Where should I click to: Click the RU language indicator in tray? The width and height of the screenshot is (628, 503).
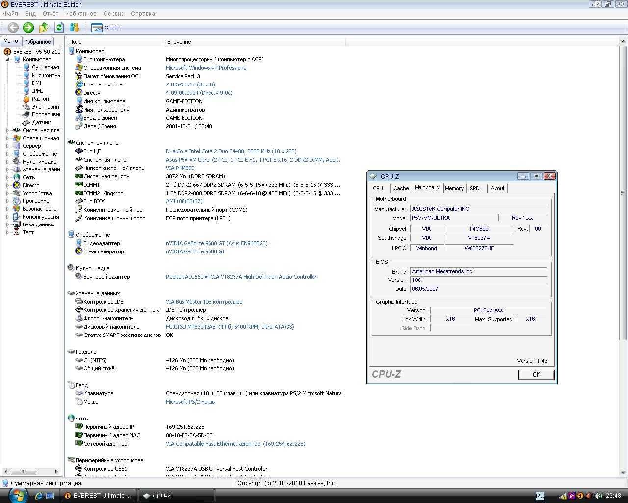pos(540,496)
